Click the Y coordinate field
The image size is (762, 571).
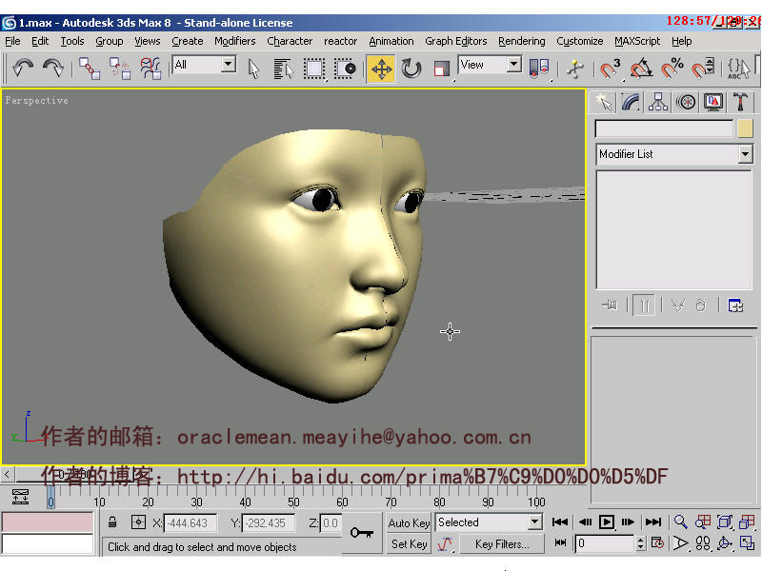coord(268,522)
